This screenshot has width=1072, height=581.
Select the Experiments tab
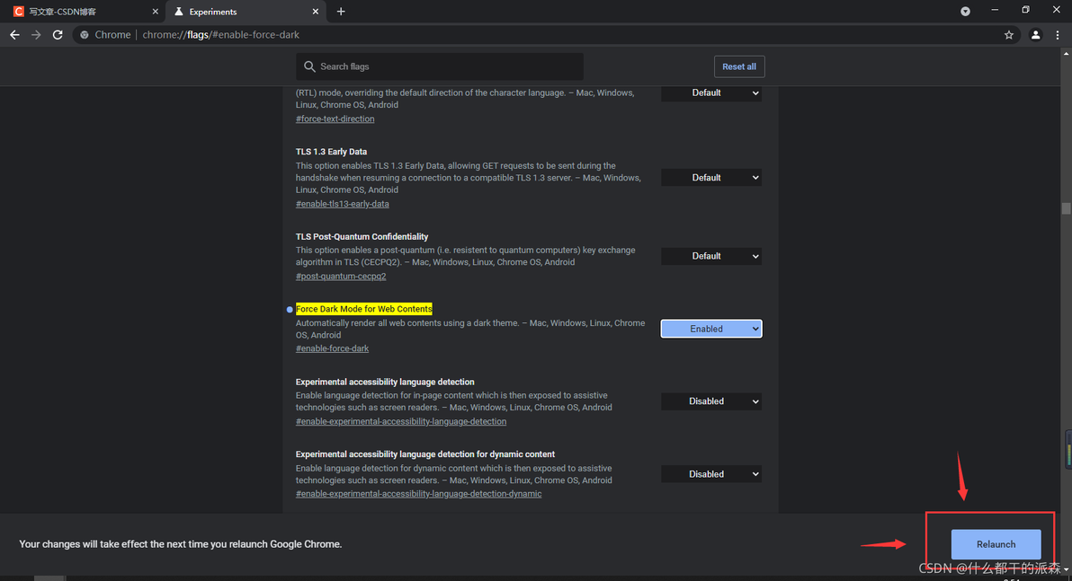(x=245, y=12)
